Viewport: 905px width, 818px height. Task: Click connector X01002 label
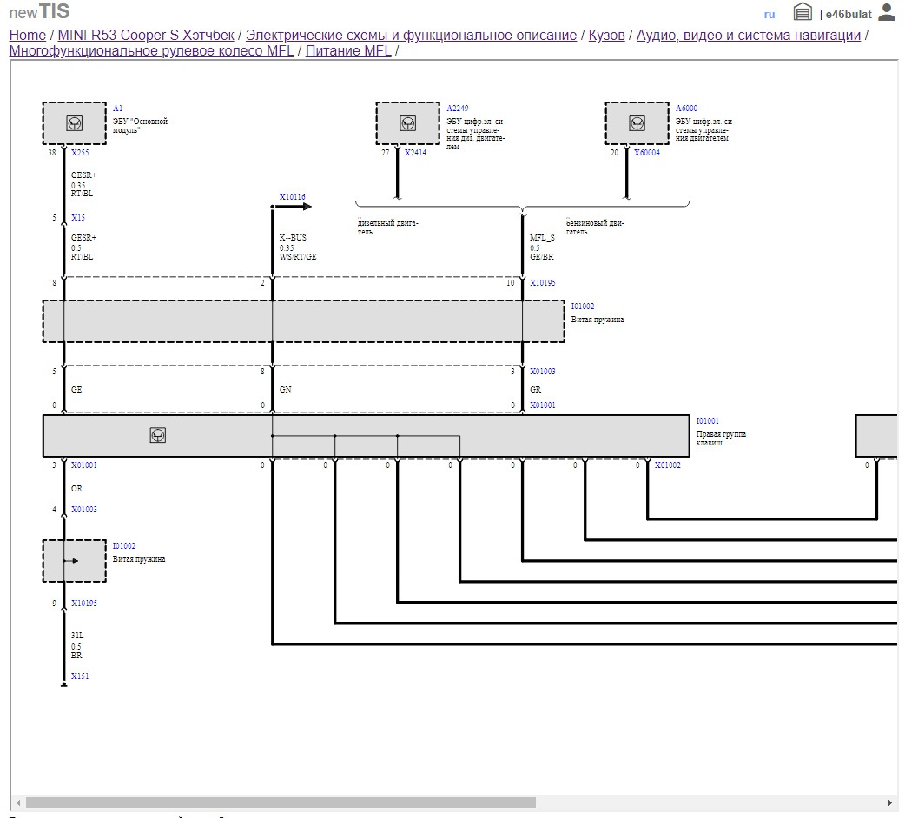(668, 465)
